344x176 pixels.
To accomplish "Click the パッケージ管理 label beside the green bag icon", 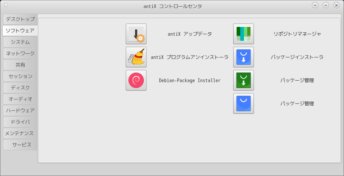I will pos(297,81).
